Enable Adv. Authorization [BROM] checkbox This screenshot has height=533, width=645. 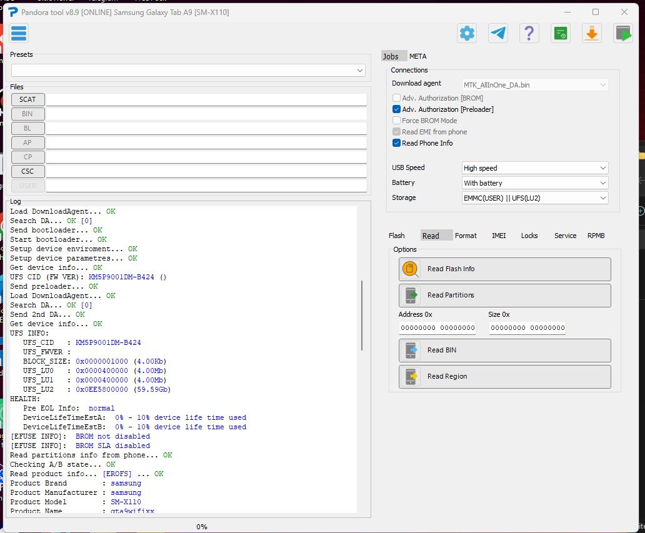coord(396,98)
